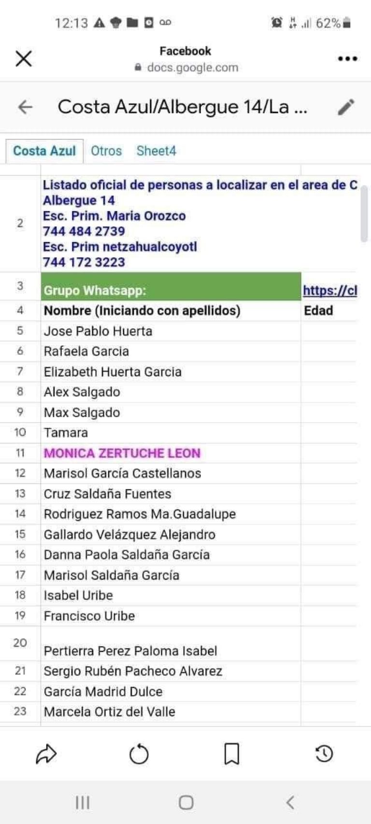Tap the reload page icon
This screenshot has width=371, height=824.
tap(139, 753)
